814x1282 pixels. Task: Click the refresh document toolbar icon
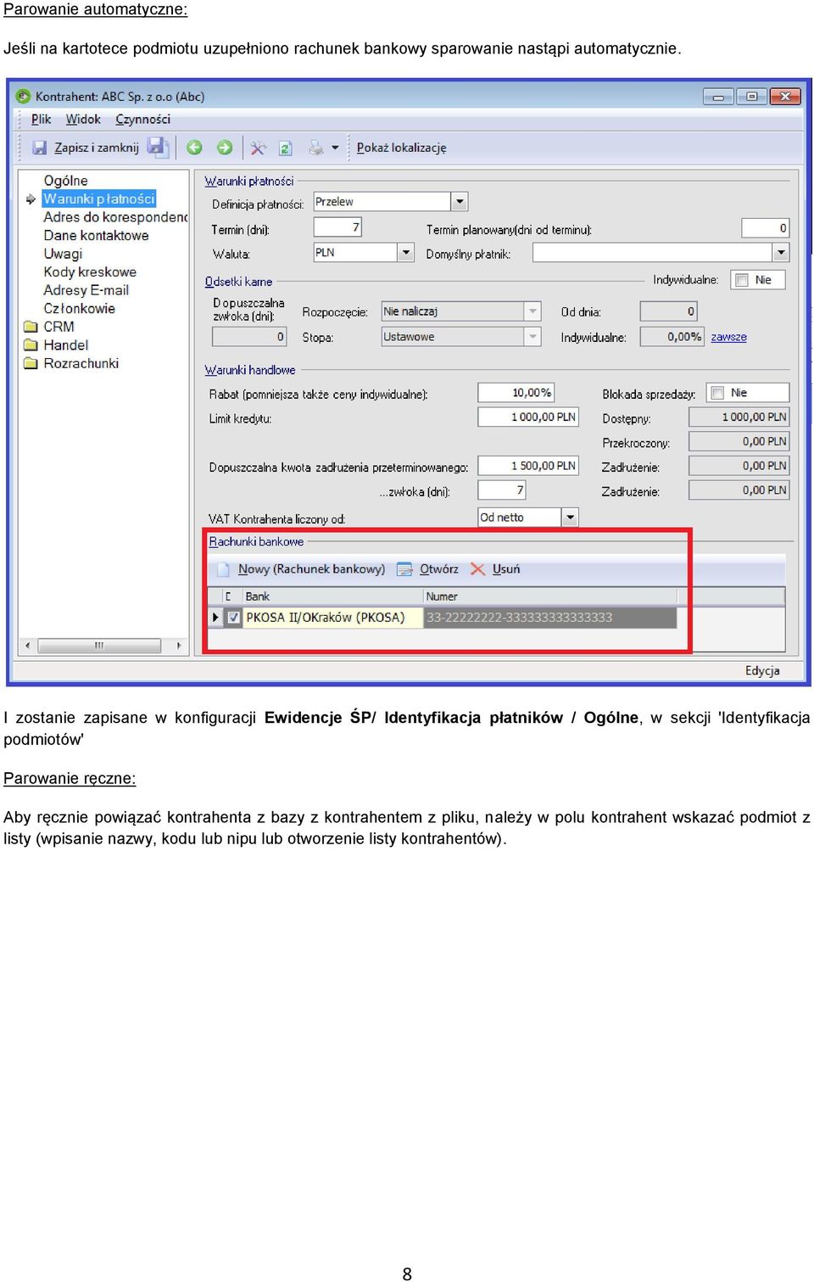(x=286, y=148)
